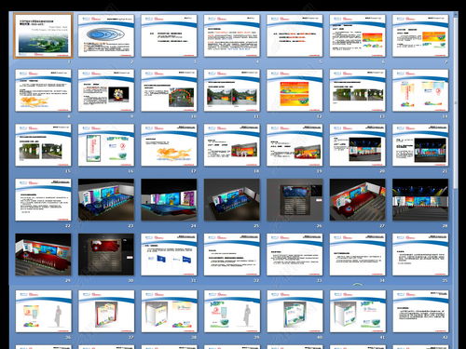Select slide 35 thumbnail
The width and height of the screenshot is (466, 349).
420,254
